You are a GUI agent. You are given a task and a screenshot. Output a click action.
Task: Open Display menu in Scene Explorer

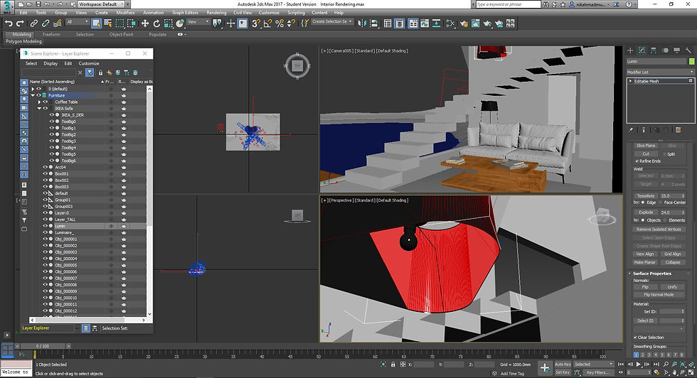pyautogui.click(x=50, y=63)
